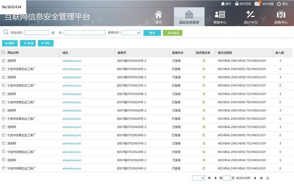Switch to the 审核中心 navigation tab
294x184 pixels.
pyautogui.click(x=220, y=17)
